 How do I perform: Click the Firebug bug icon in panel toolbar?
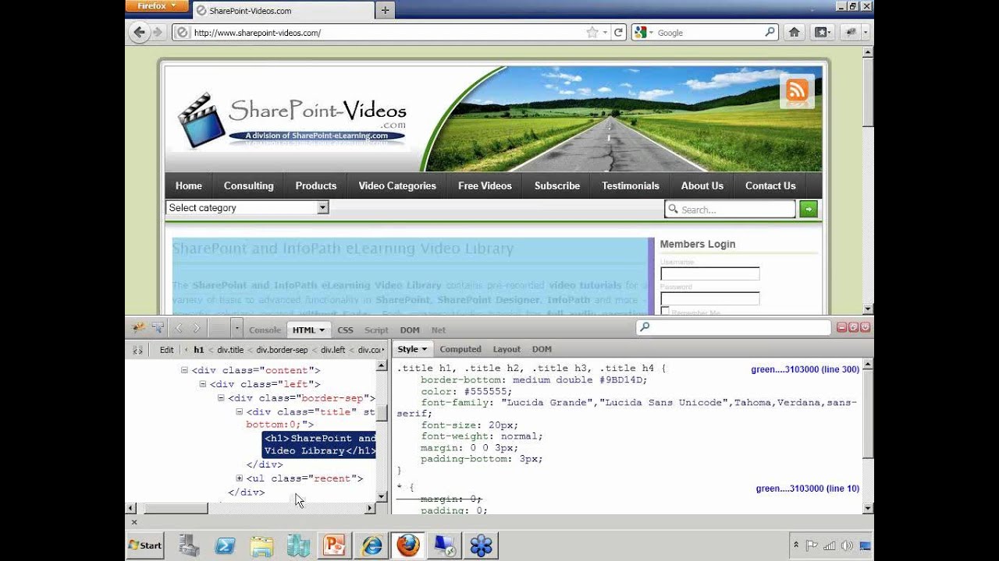click(138, 328)
